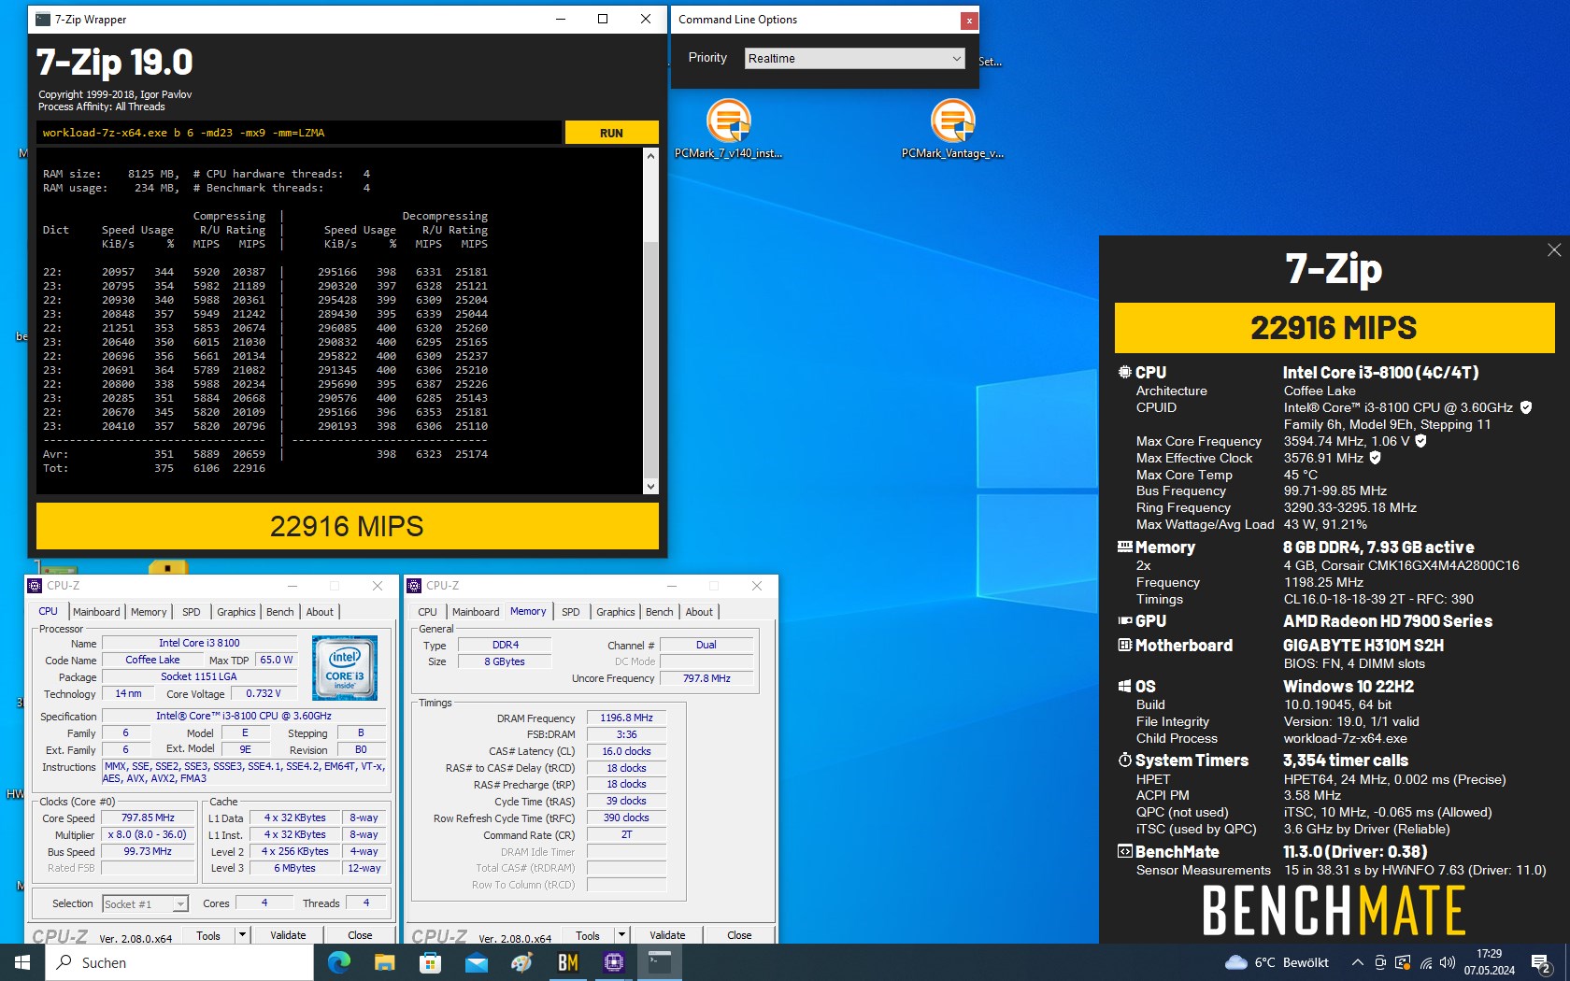This screenshot has width=1570, height=981.
Task: Open Microsoft Edge from taskbar
Action: (338, 962)
